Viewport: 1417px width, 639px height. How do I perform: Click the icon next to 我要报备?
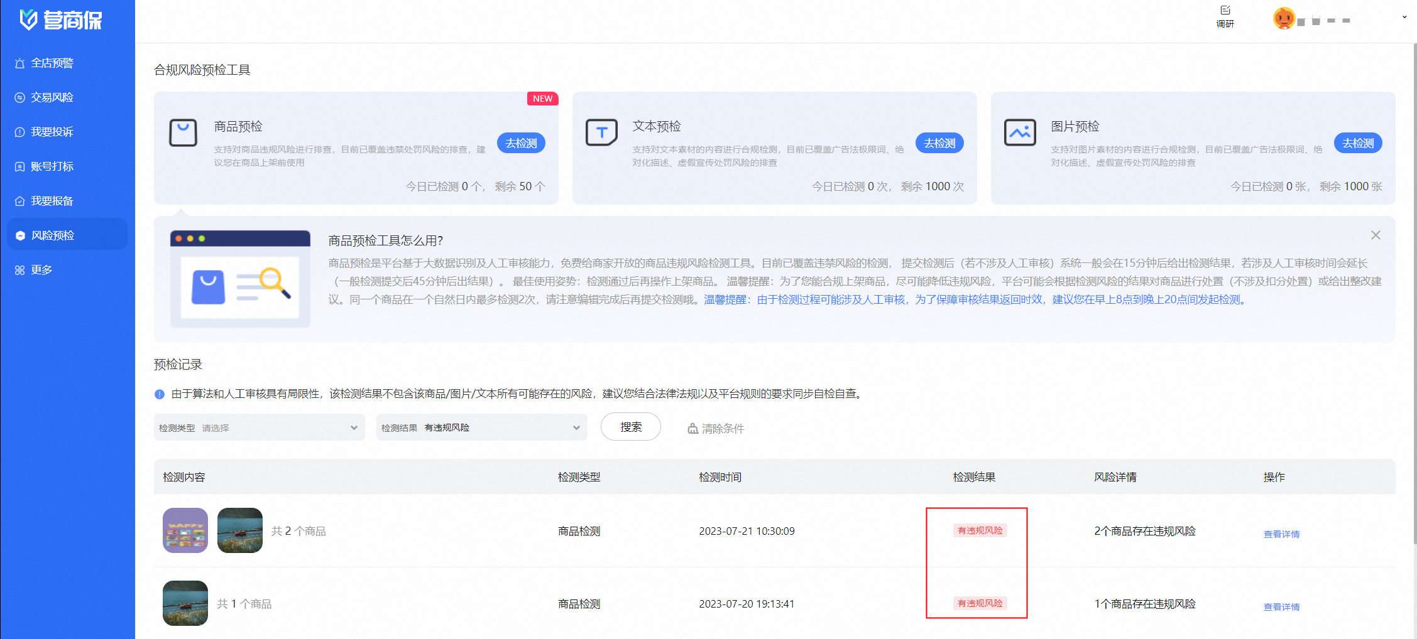point(19,201)
